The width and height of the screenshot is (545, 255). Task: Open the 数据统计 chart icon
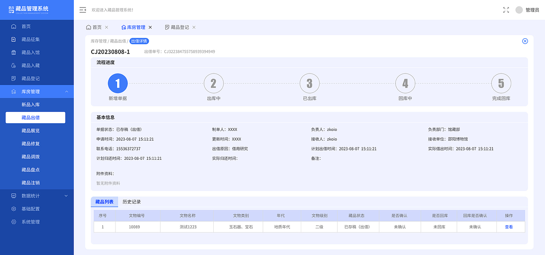pos(13,195)
